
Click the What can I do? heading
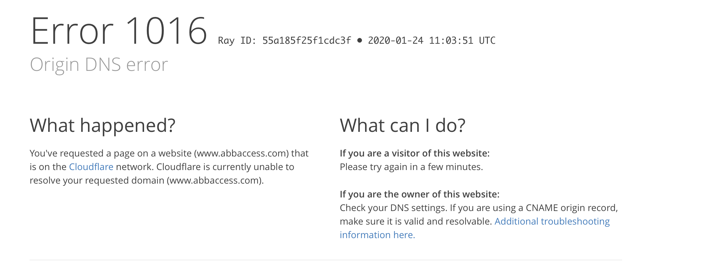pyautogui.click(x=402, y=125)
